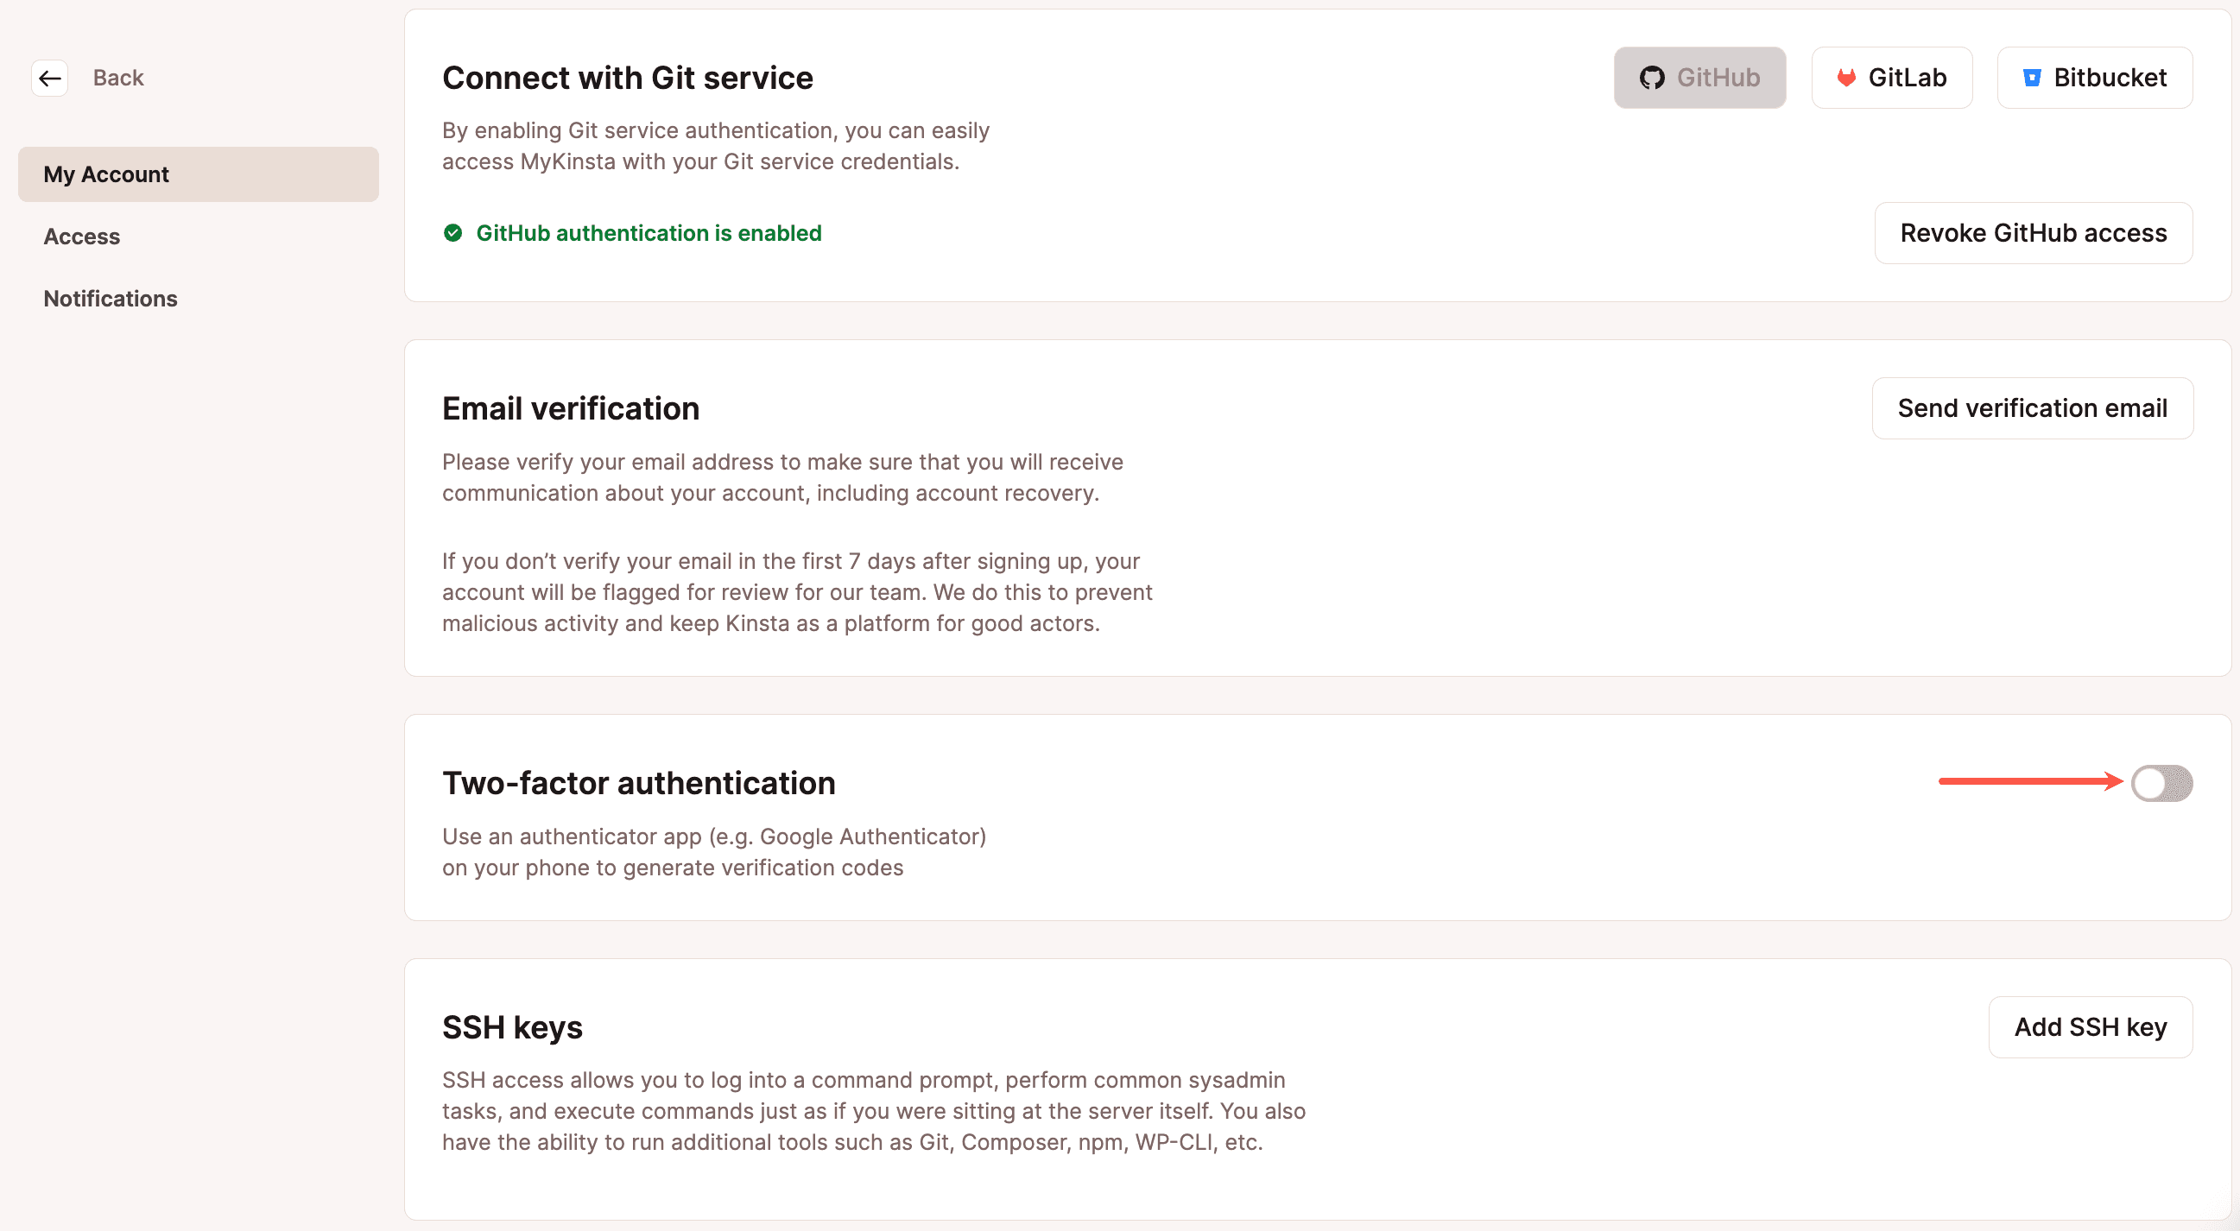This screenshot has width=2240, height=1231.
Task: Switch to My Account tab
Action: click(199, 173)
